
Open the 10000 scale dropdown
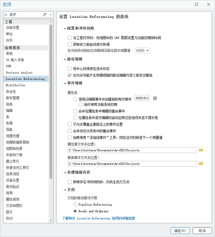(142, 51)
